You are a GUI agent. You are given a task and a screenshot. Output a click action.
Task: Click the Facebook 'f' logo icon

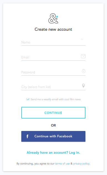[27, 136]
